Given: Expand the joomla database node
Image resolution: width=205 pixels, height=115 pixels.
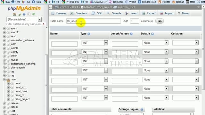Looking at the screenshot, I should pos(4,48).
